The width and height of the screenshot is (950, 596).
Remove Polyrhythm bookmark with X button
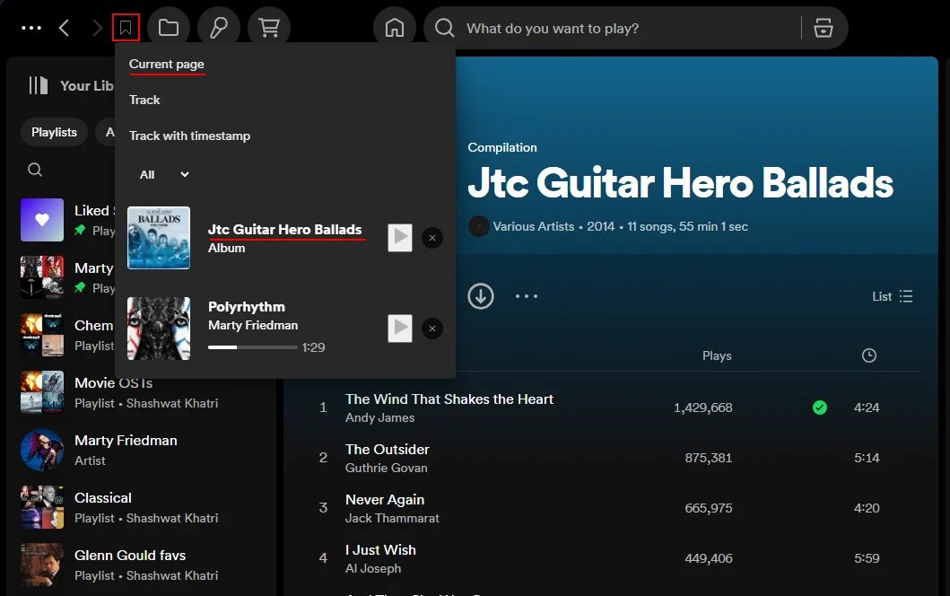(x=432, y=329)
